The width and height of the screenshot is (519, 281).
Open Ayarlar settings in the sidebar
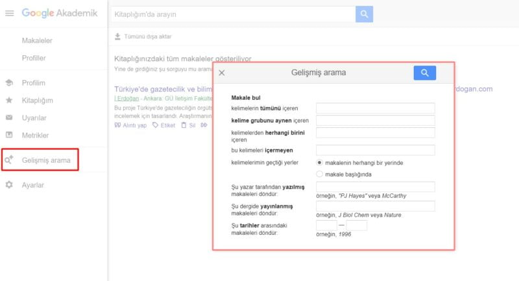32,185
